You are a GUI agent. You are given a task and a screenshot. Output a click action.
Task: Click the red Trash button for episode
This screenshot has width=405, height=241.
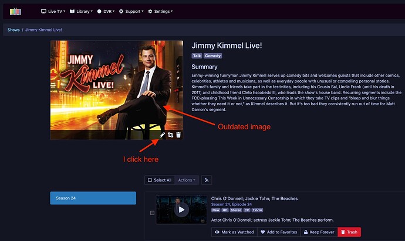click(x=349, y=232)
